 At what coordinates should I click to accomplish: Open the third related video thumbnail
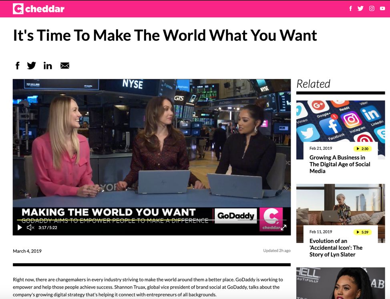[340, 283]
